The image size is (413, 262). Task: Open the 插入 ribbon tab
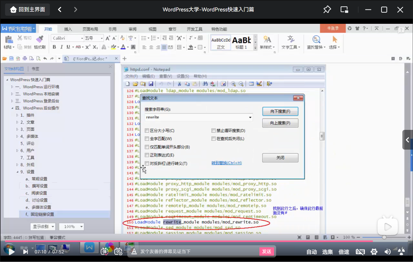68,29
